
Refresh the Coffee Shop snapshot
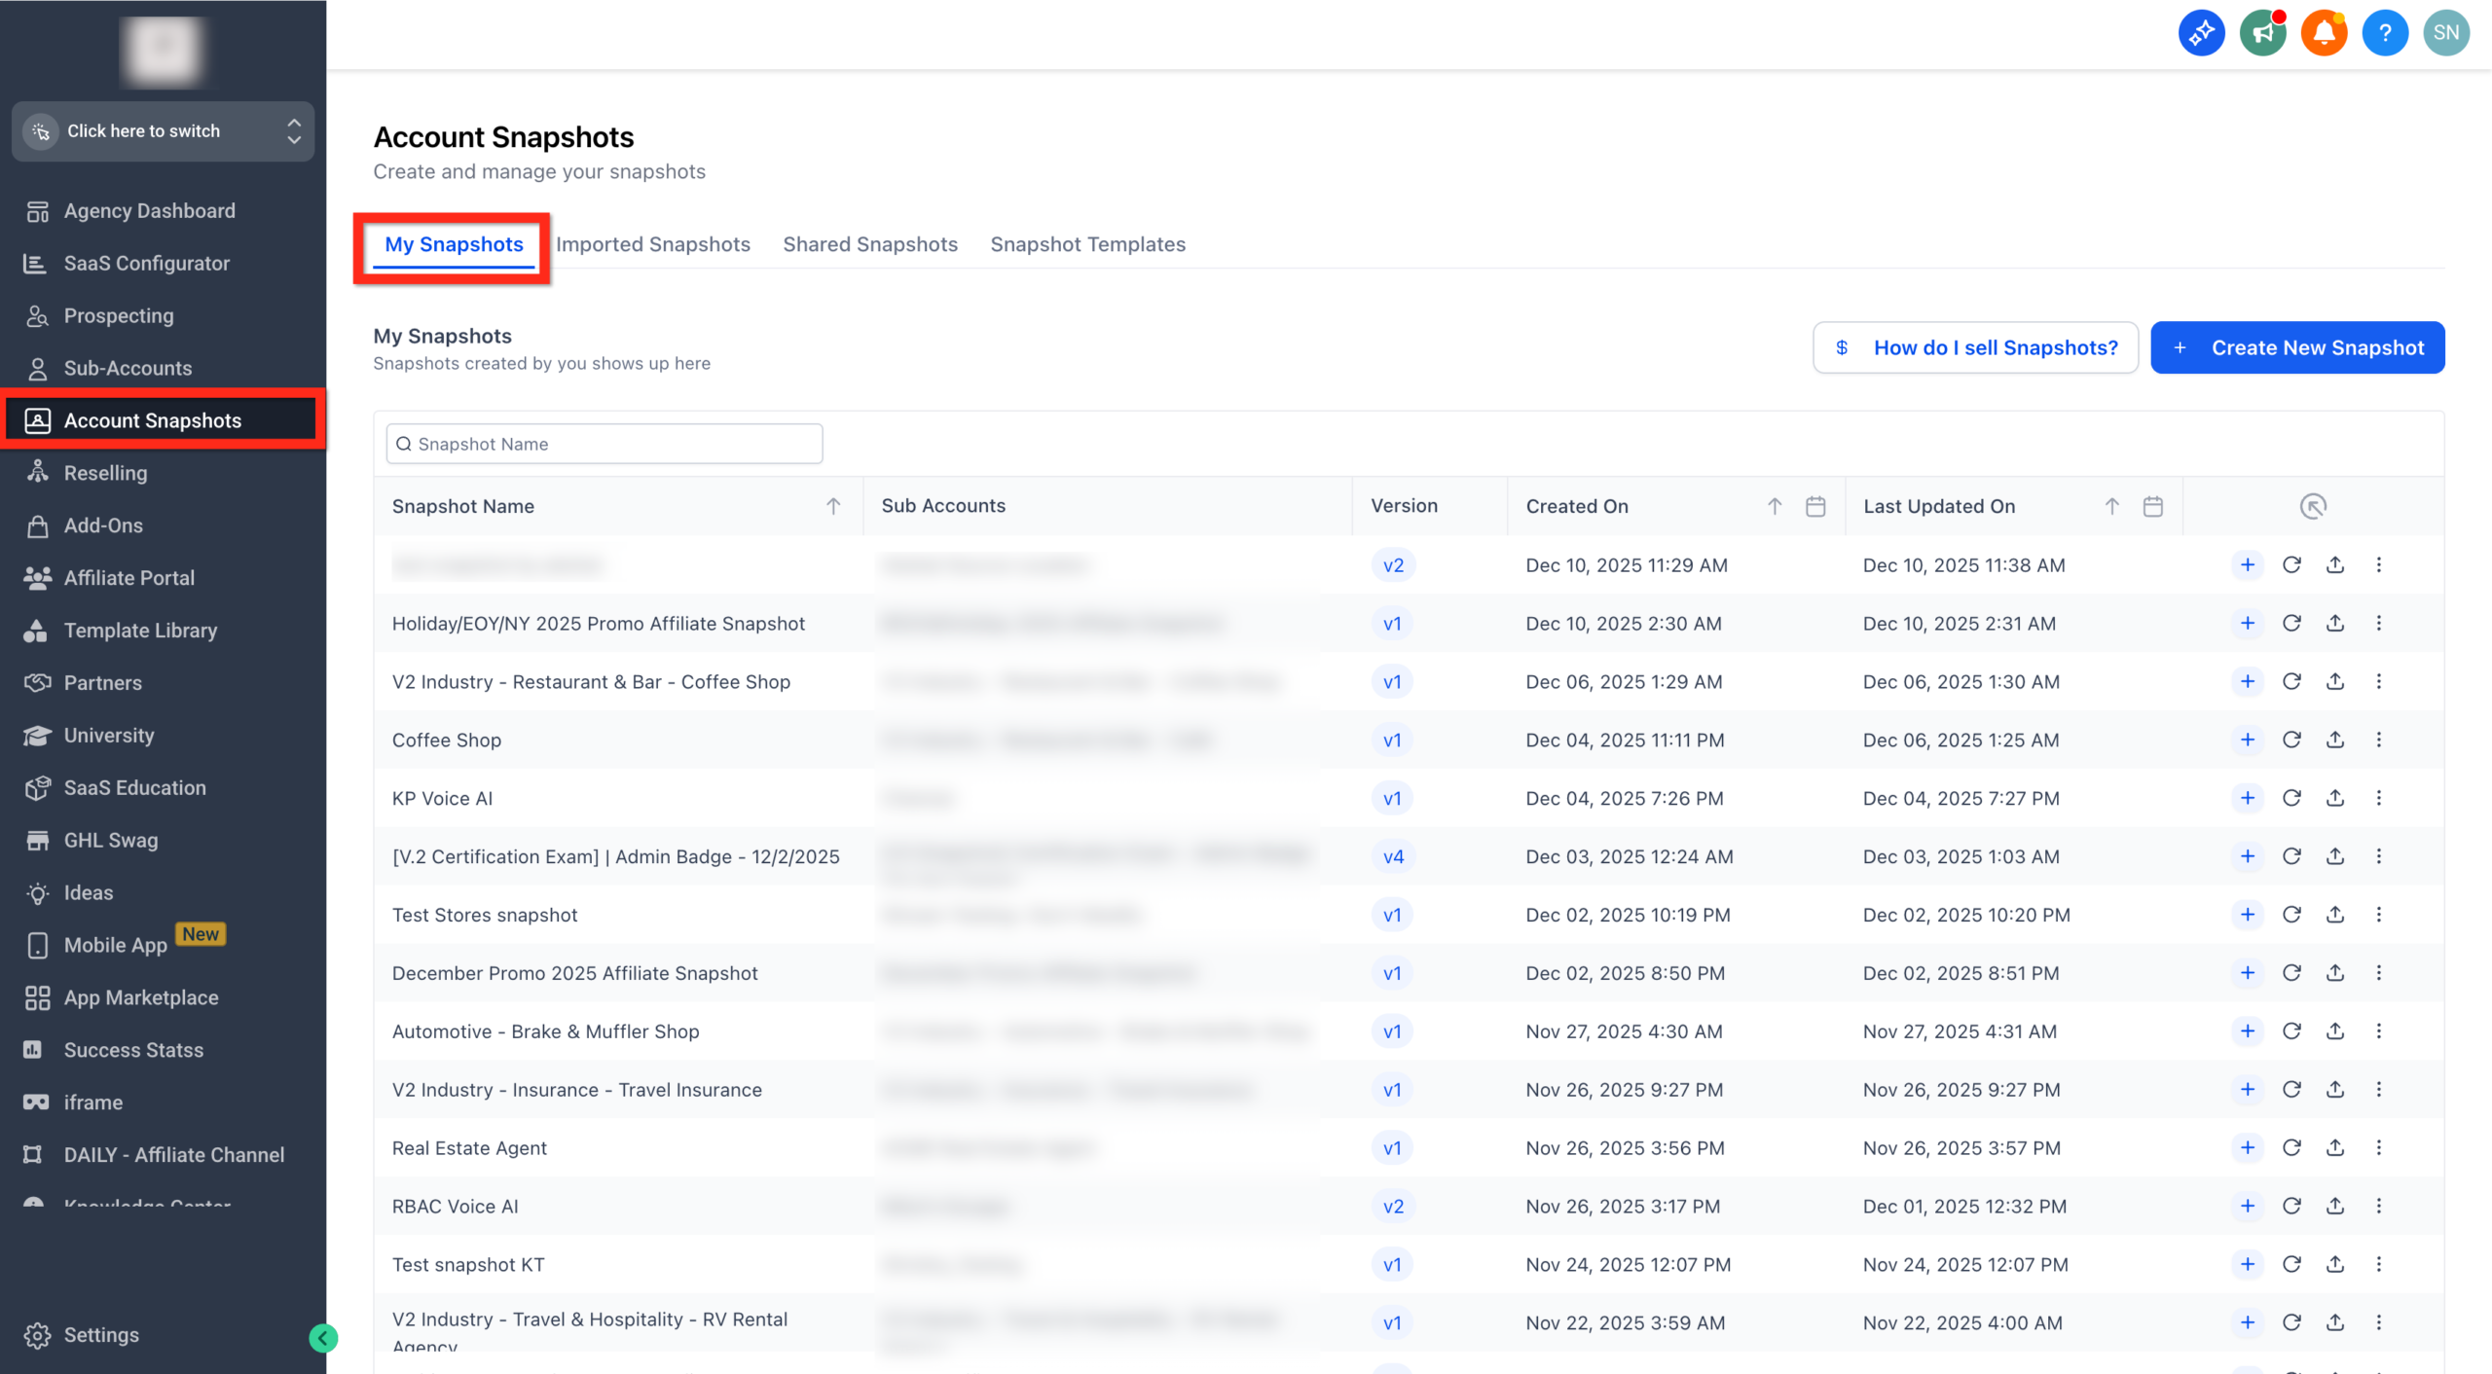pos(2292,740)
